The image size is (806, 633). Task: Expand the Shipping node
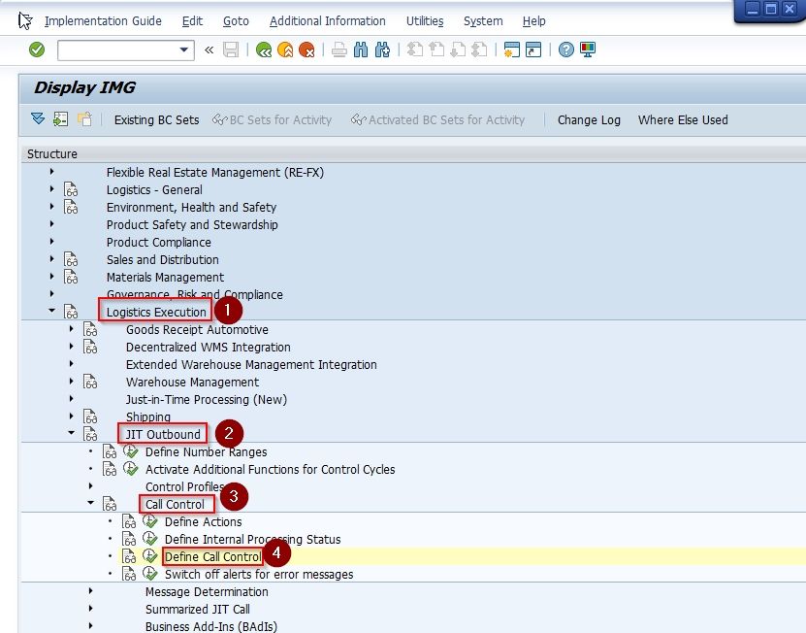click(72, 416)
